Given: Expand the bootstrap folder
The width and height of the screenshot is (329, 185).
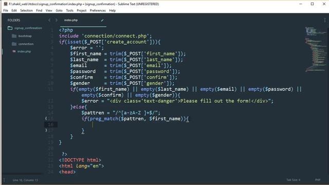Looking at the screenshot, I should pyautogui.click(x=25, y=36).
